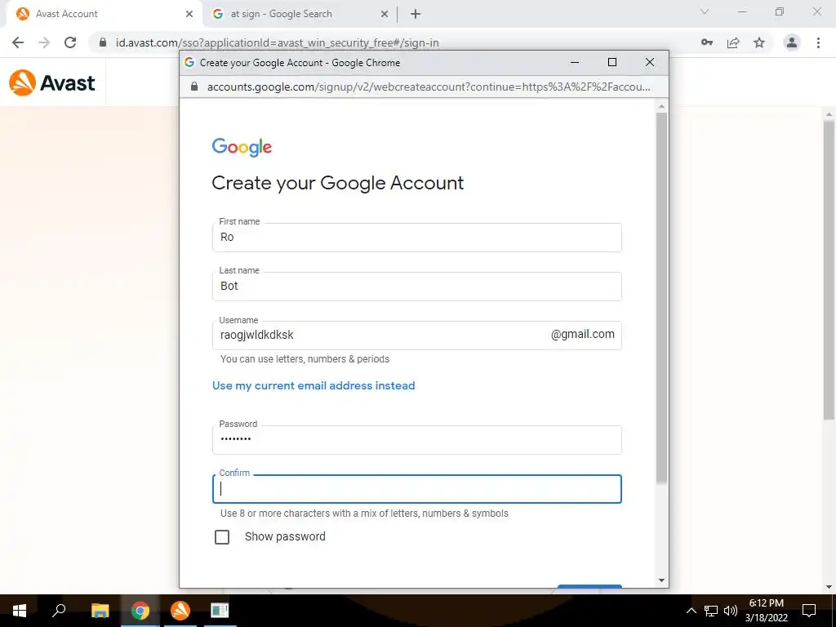The image size is (836, 627).
Task: Enable the Show password checkbox
Action: 222,537
